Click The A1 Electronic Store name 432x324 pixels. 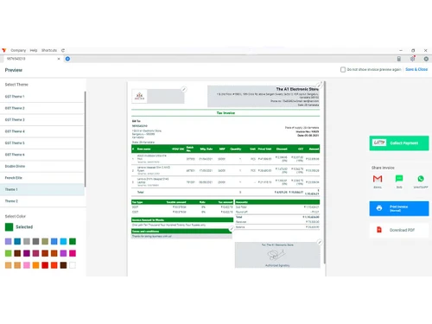click(297, 89)
